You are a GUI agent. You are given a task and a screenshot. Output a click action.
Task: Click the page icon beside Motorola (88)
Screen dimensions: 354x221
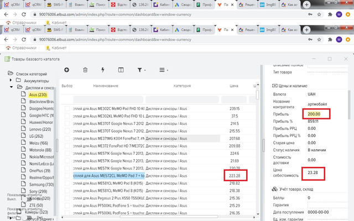(x=23, y=149)
